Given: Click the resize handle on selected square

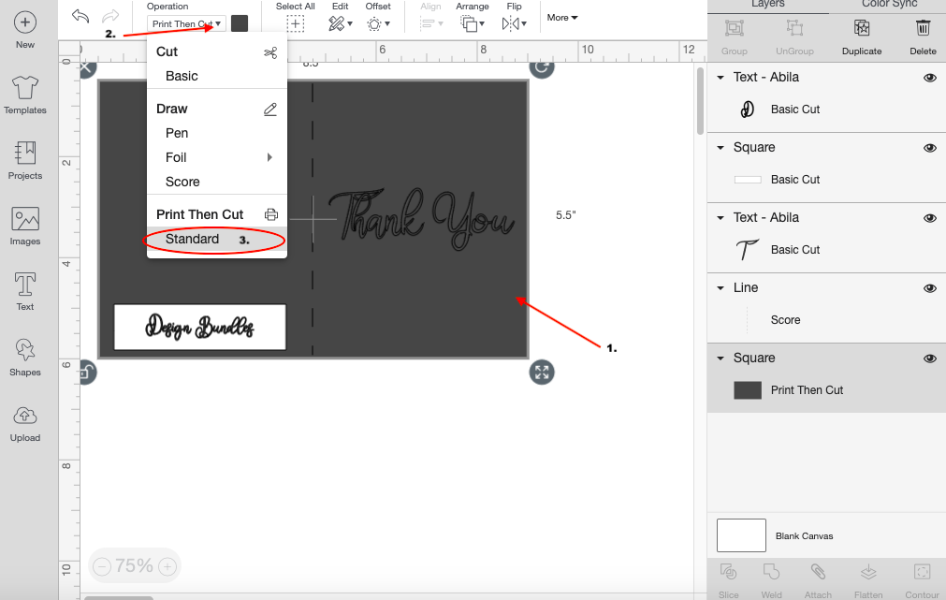Looking at the screenshot, I should tap(542, 372).
